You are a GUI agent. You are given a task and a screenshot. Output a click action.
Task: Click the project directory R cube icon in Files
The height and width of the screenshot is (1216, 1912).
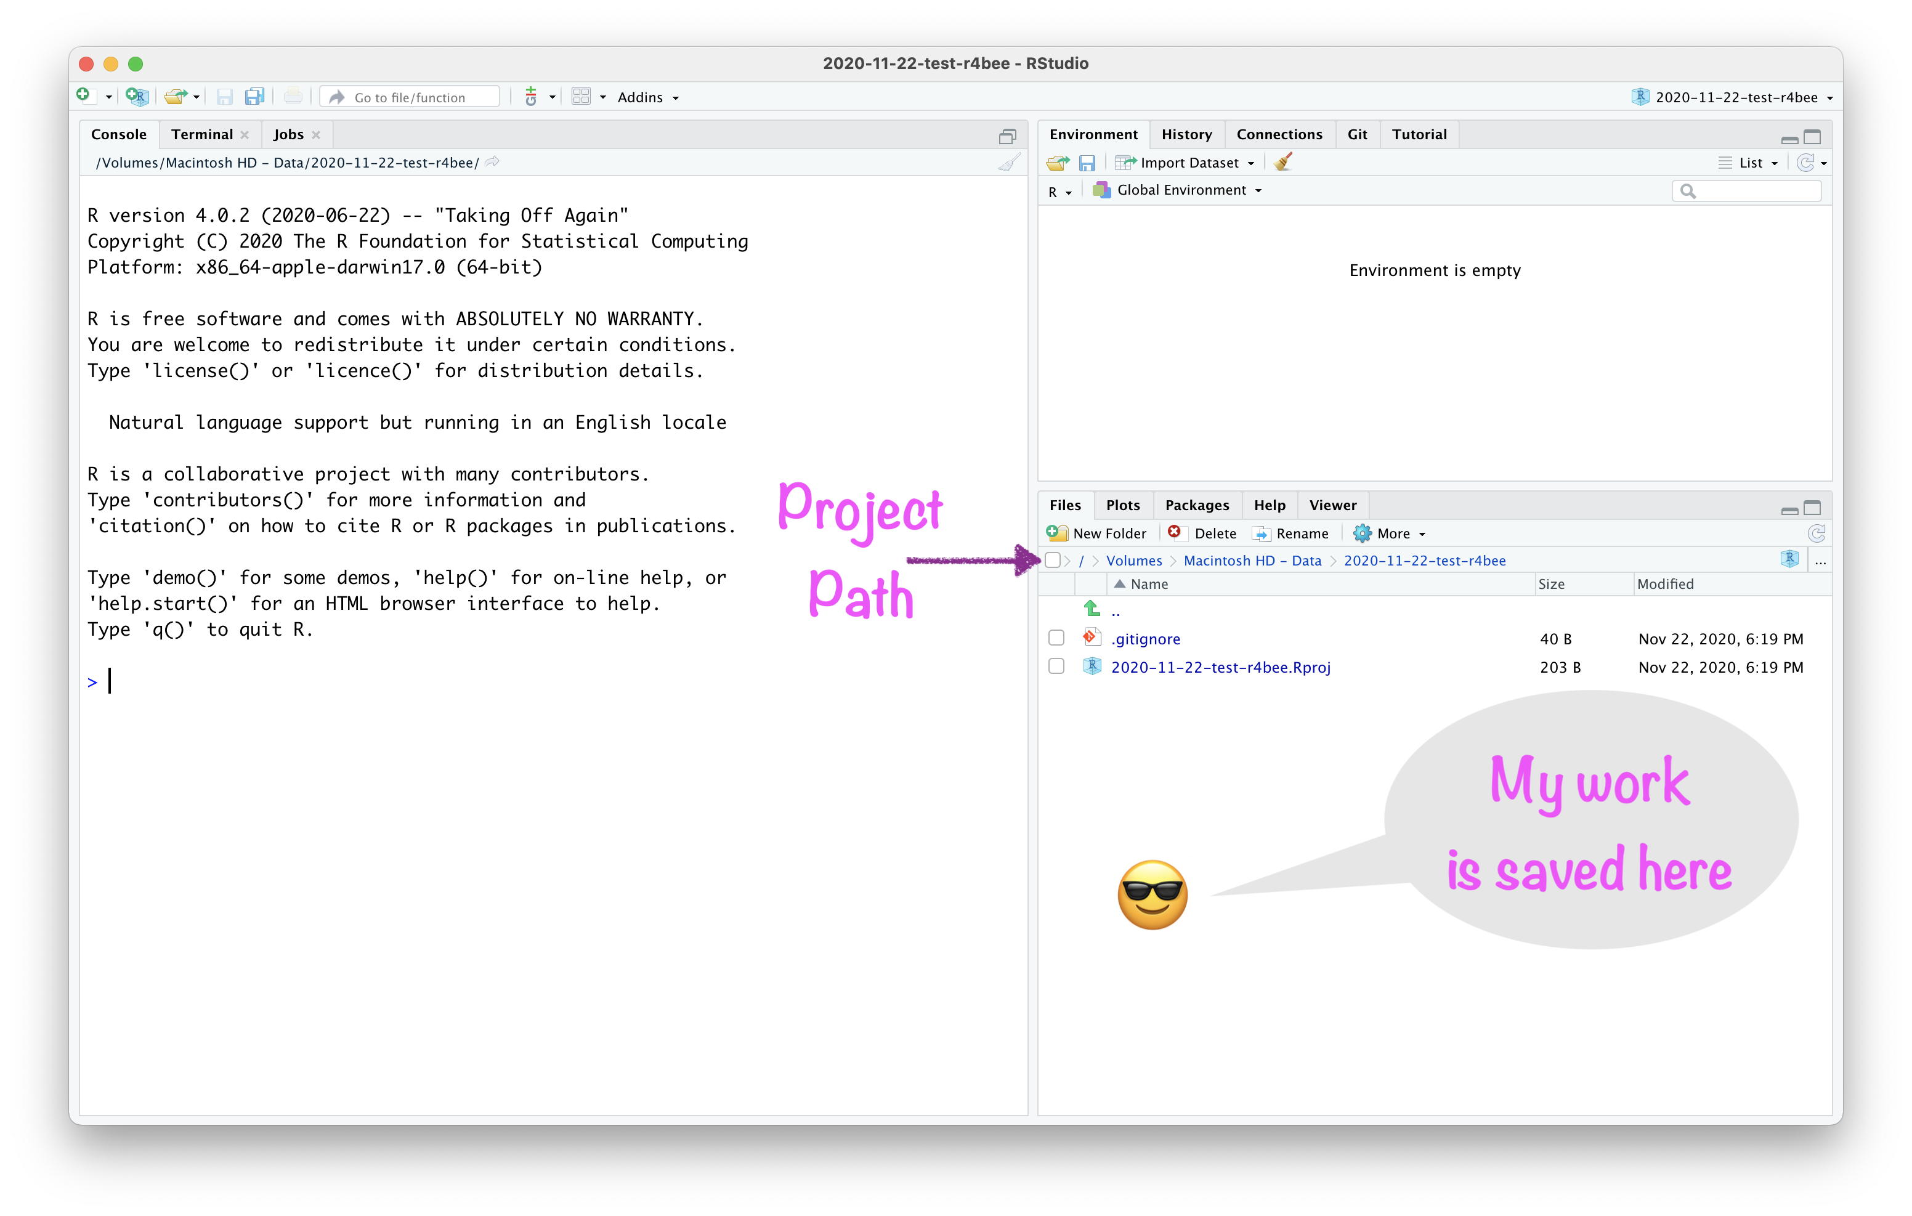(x=1789, y=559)
